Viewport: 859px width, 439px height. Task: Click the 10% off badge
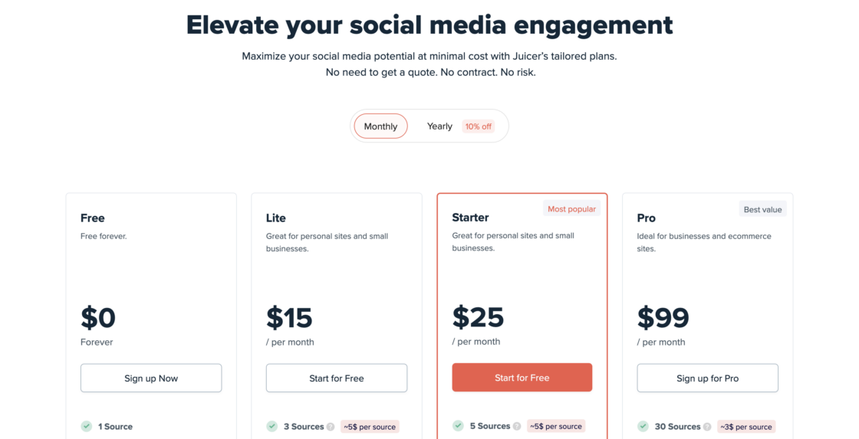tap(478, 126)
